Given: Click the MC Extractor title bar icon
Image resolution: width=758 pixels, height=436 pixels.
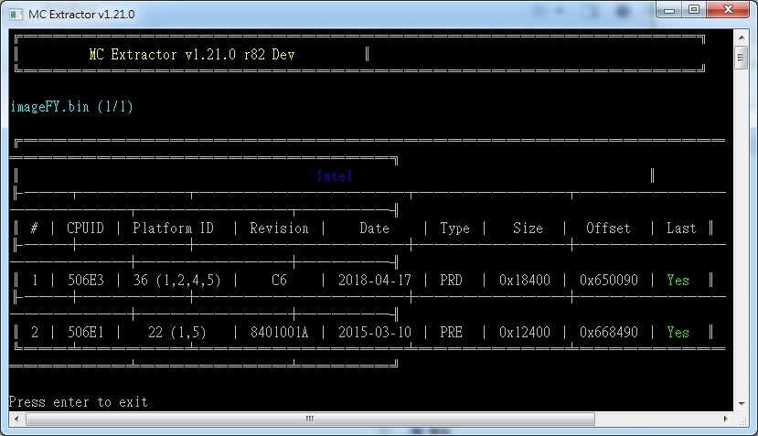Looking at the screenshot, I should (x=16, y=14).
